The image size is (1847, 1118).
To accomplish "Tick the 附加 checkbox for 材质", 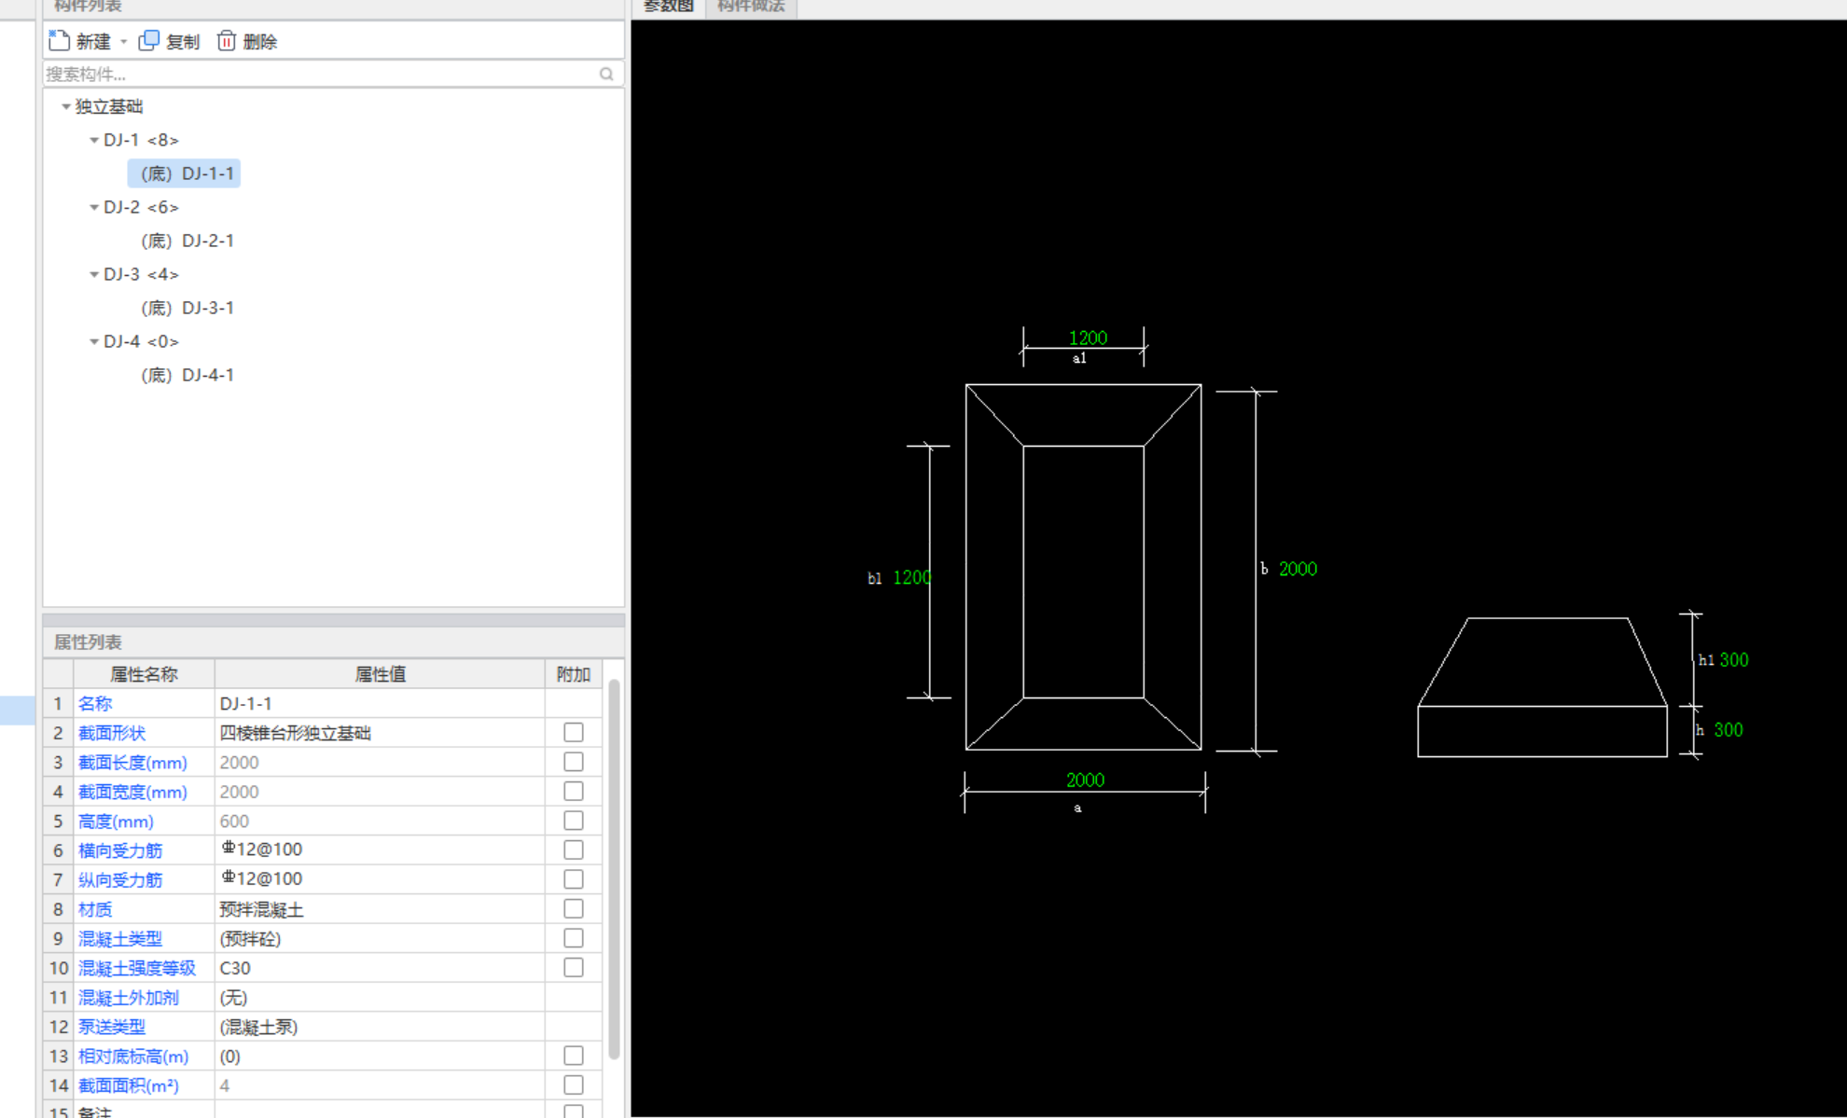I will [574, 909].
